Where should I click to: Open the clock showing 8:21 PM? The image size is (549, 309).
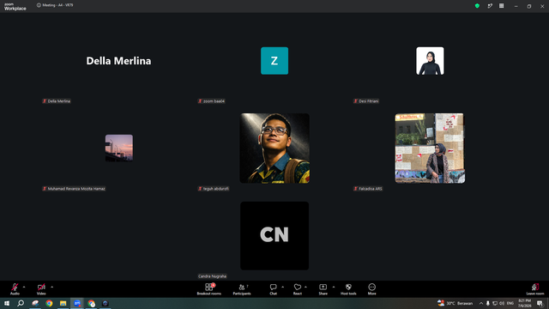point(524,303)
